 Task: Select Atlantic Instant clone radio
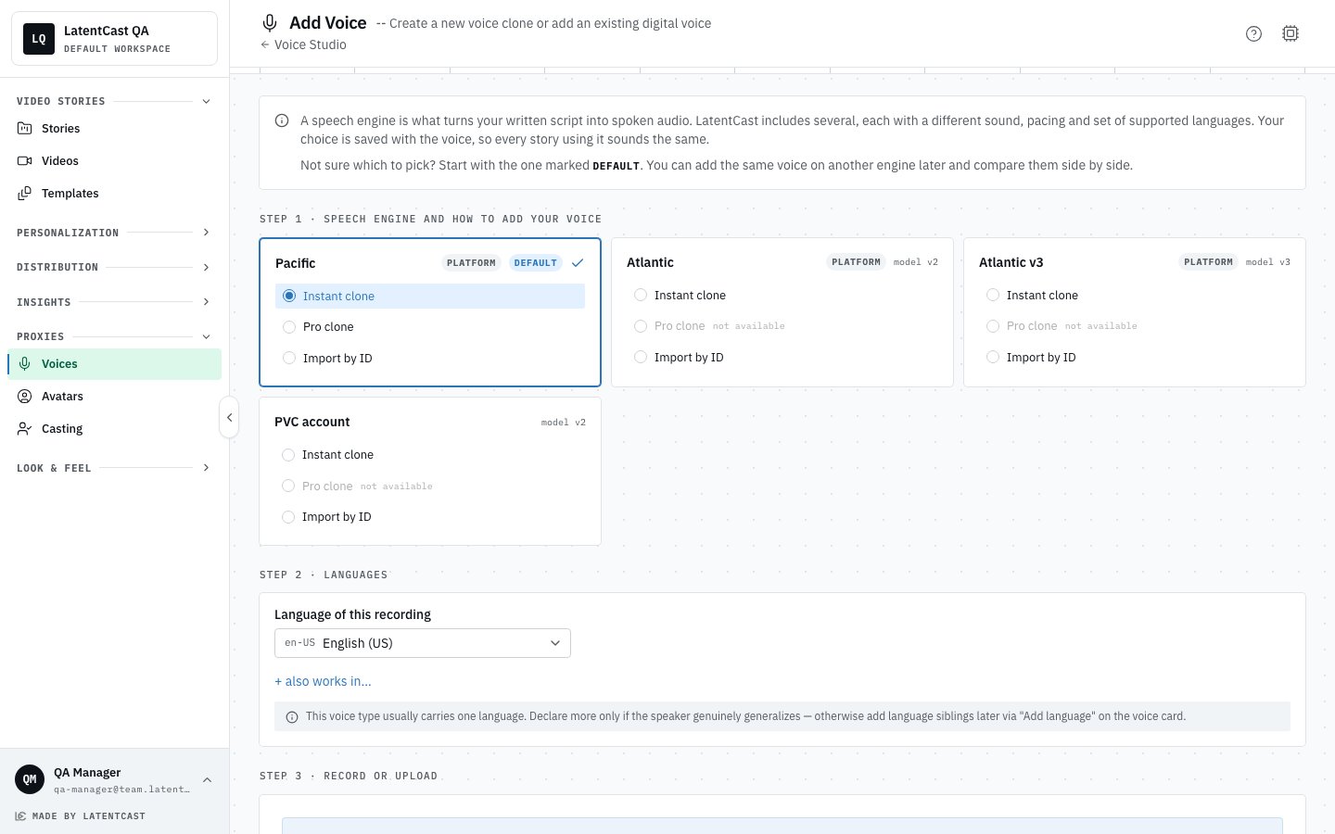641,296
